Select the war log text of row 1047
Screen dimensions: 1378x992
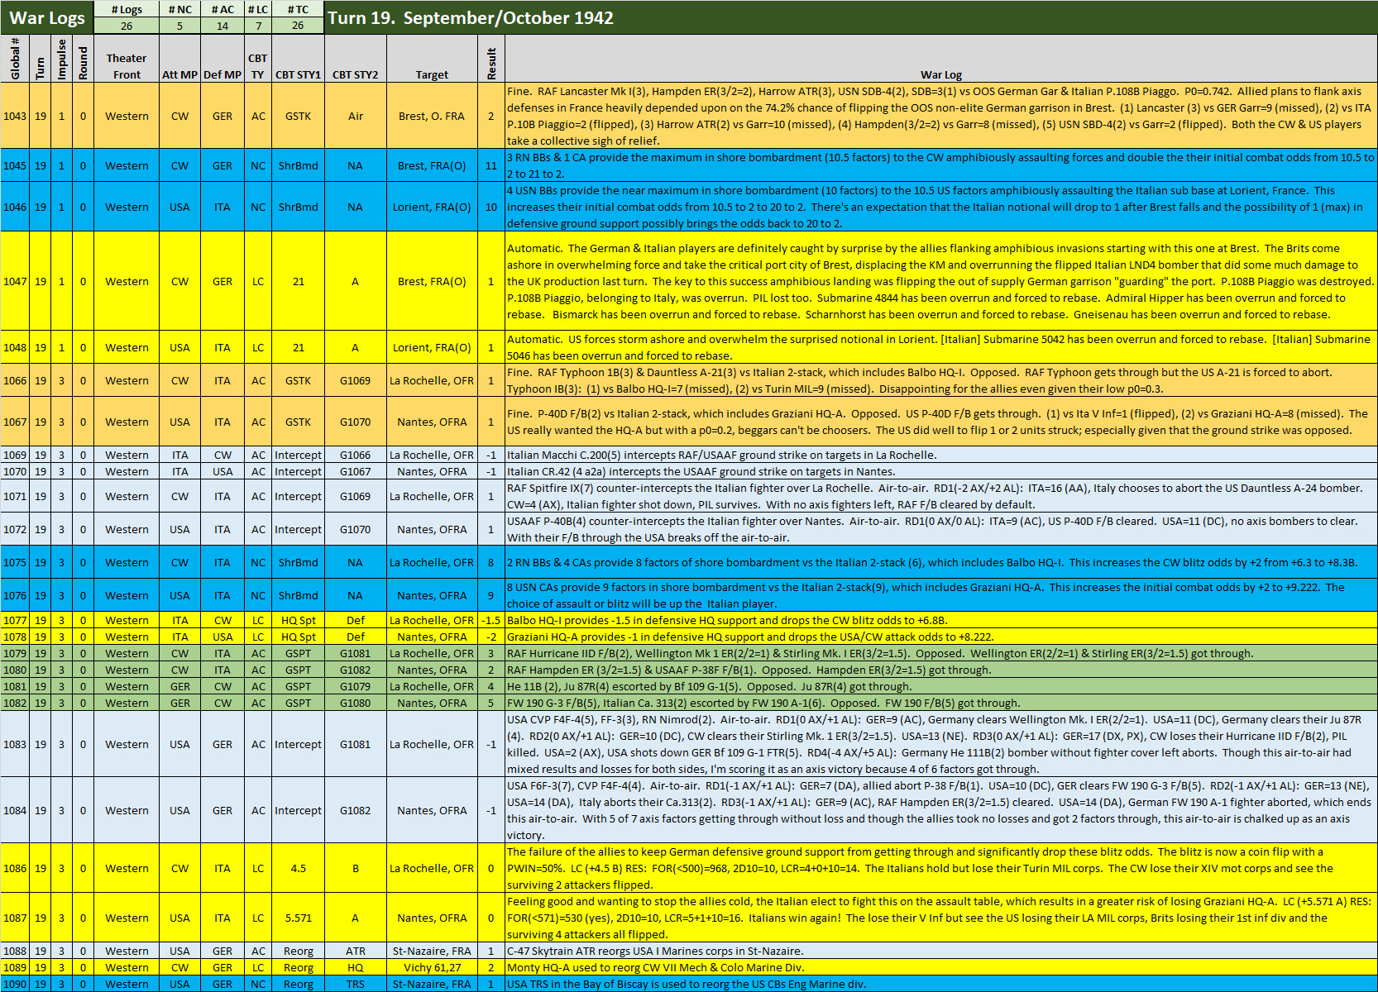(x=941, y=281)
